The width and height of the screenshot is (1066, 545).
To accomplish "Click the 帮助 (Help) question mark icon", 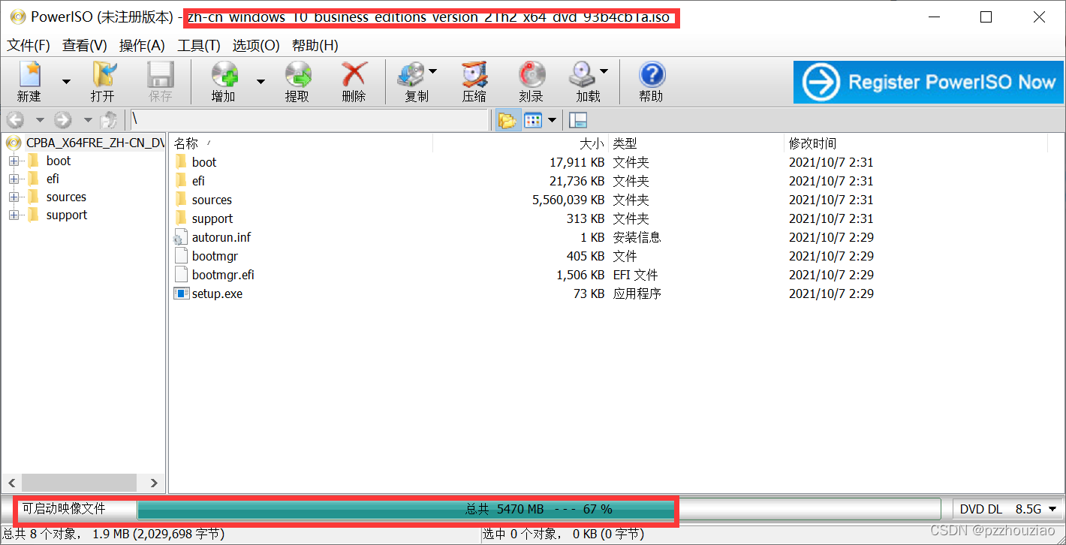I will click(652, 74).
